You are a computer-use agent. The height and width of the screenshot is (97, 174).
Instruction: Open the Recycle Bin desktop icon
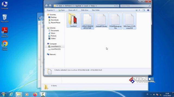(x=5, y=18)
